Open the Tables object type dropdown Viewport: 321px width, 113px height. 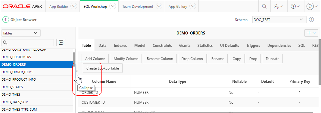point(21,33)
